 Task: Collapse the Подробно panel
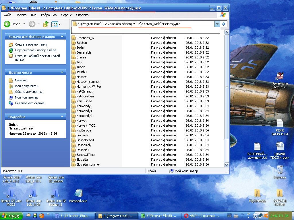tap(62, 117)
